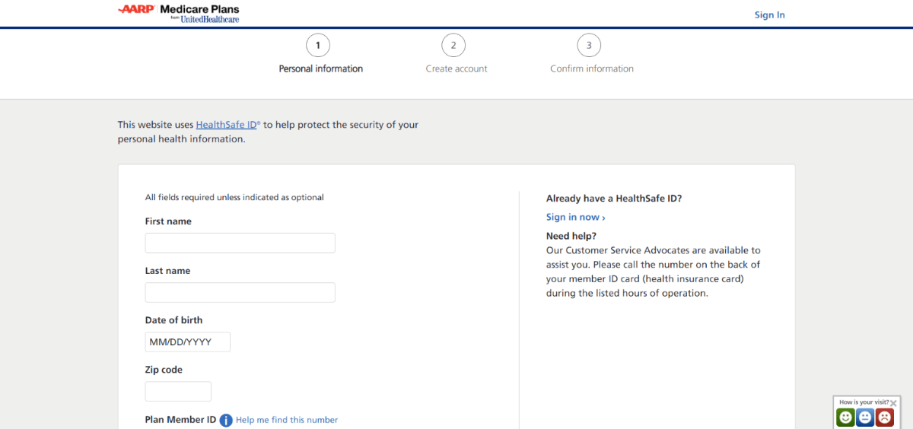
Task: Close the How is your visit widget
Action: tap(893, 402)
